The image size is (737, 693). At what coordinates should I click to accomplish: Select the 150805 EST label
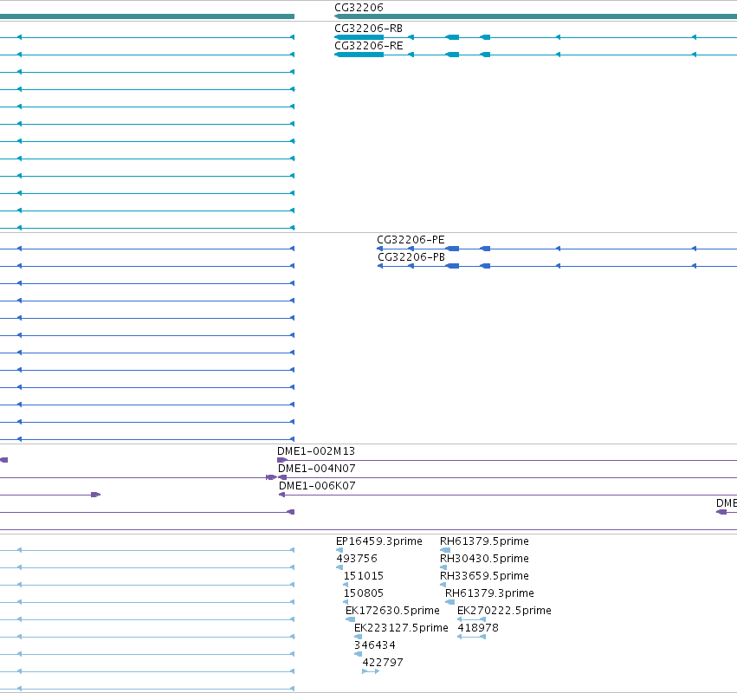(364, 593)
